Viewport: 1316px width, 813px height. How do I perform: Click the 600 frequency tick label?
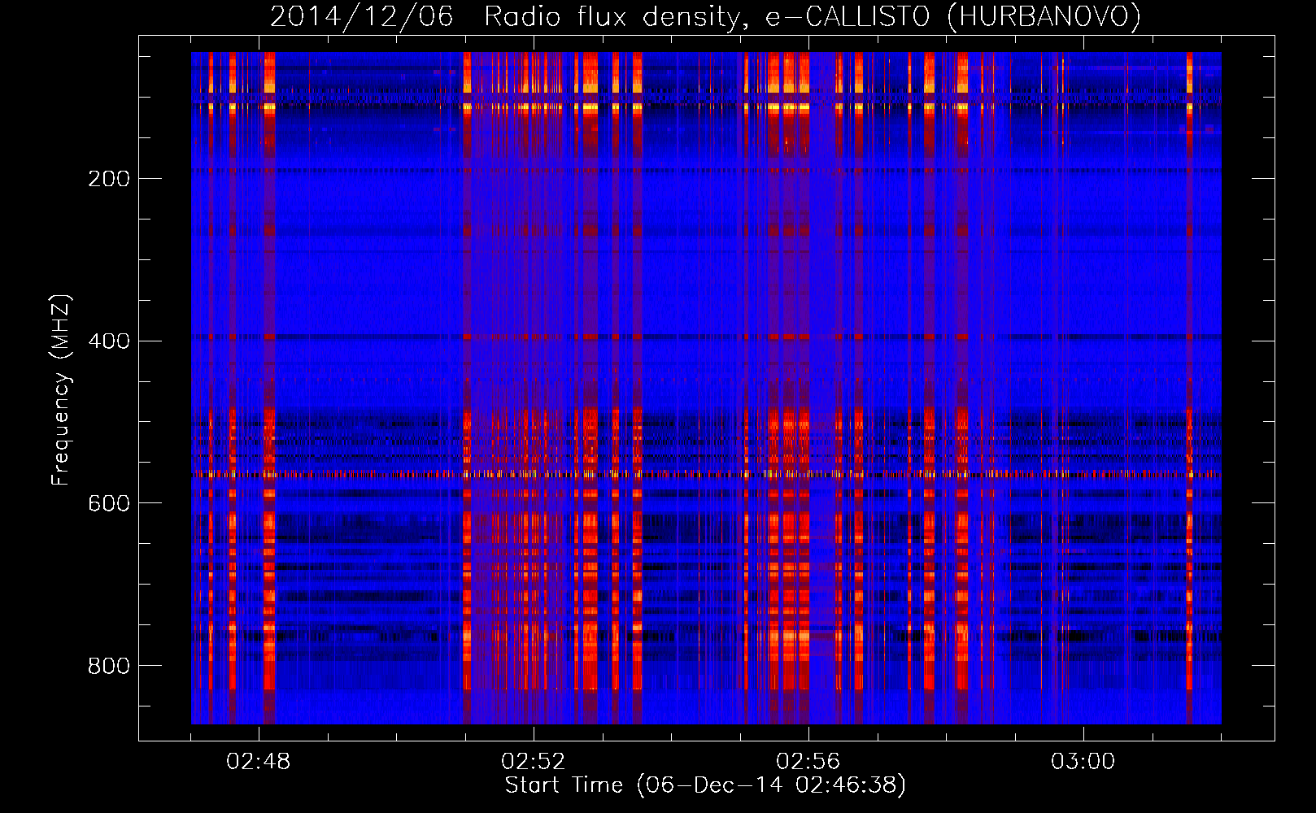tap(109, 504)
